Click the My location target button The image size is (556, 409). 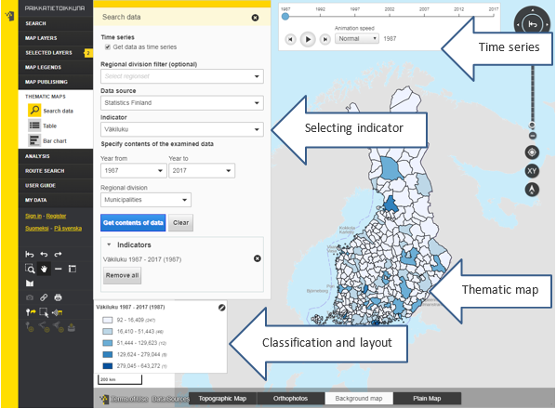(532, 152)
